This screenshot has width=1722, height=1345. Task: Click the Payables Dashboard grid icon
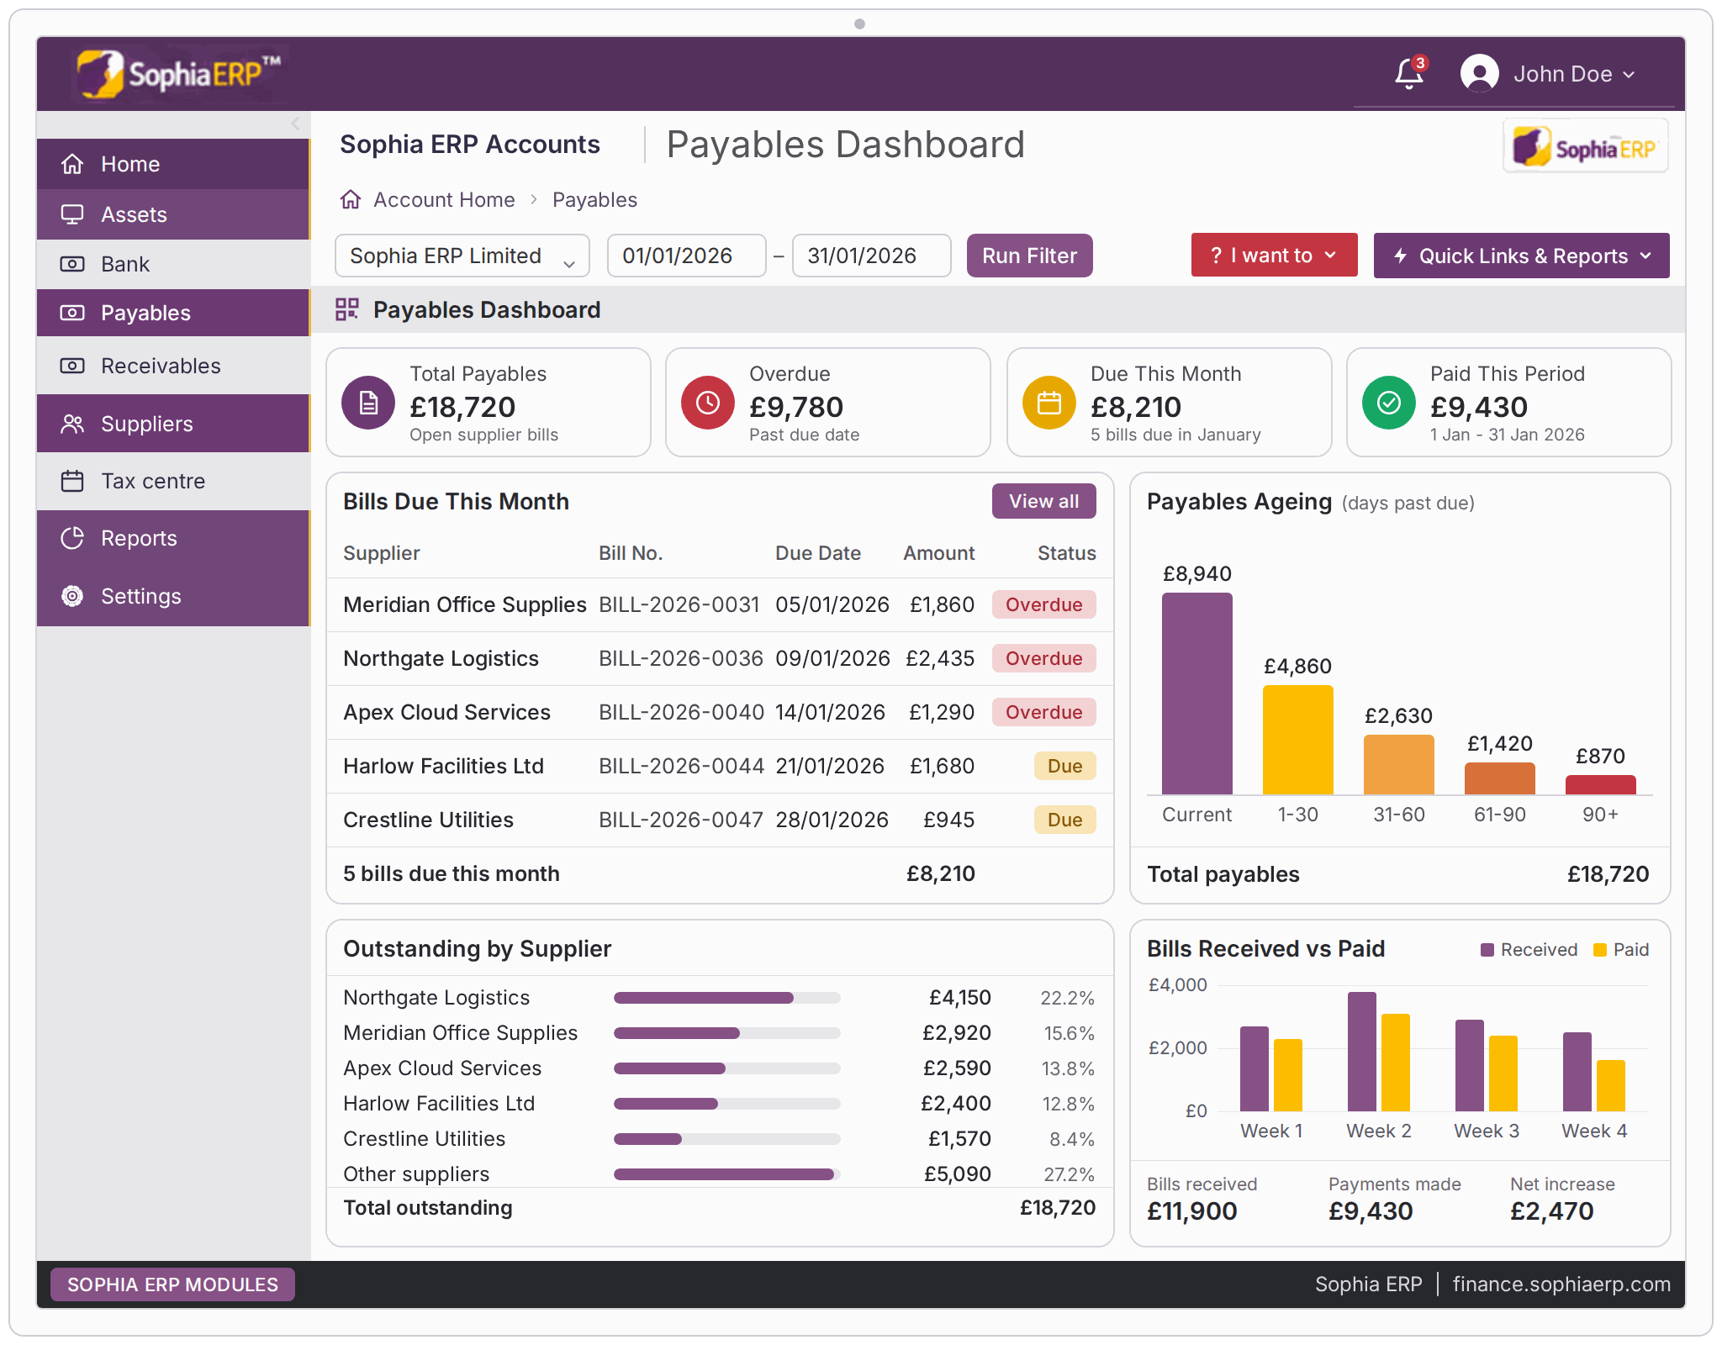click(347, 309)
